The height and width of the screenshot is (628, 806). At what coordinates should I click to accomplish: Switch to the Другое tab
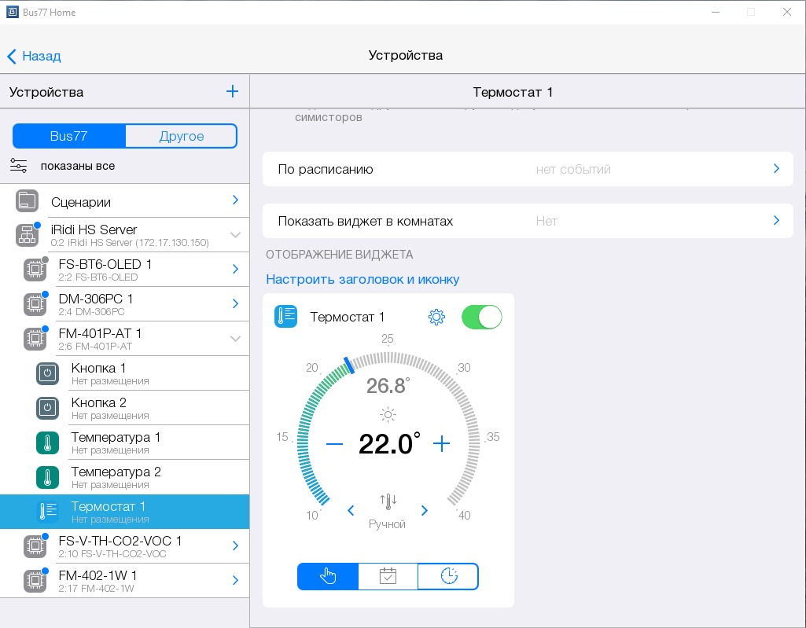[x=182, y=136]
